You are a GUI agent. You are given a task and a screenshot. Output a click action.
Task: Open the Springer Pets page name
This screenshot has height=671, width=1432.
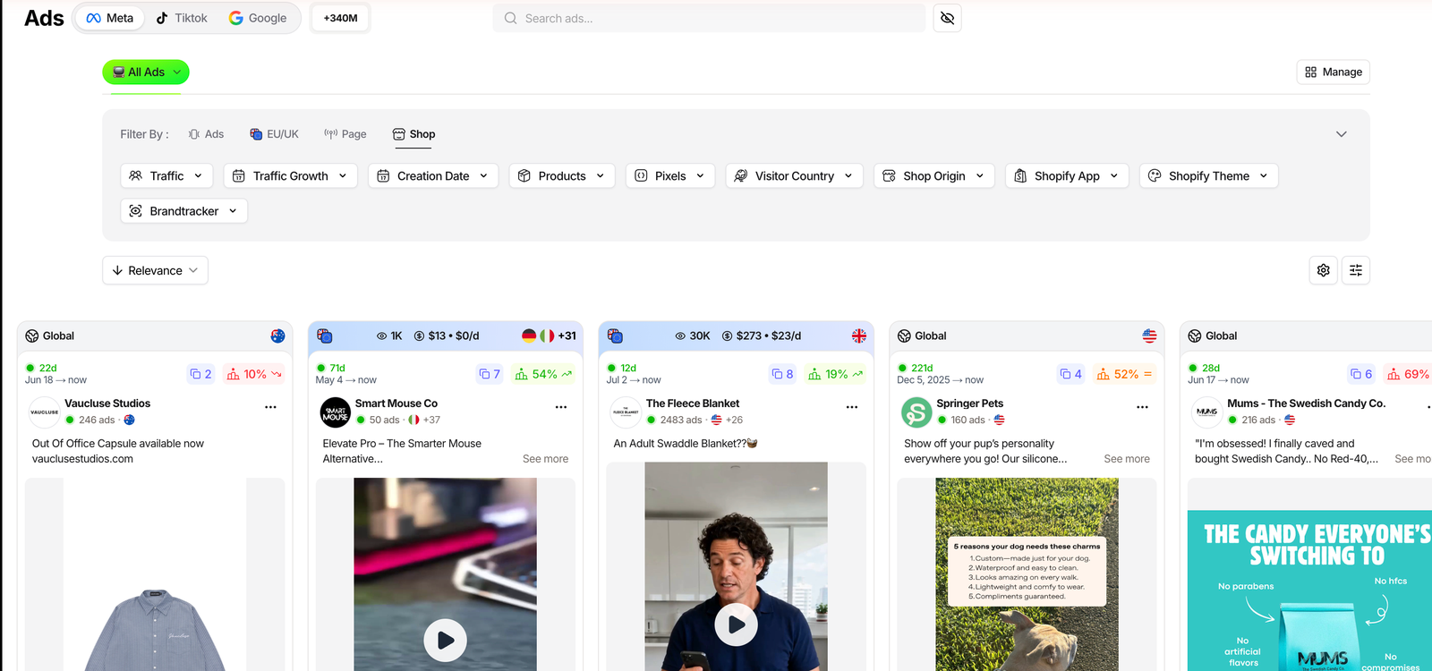[970, 403]
